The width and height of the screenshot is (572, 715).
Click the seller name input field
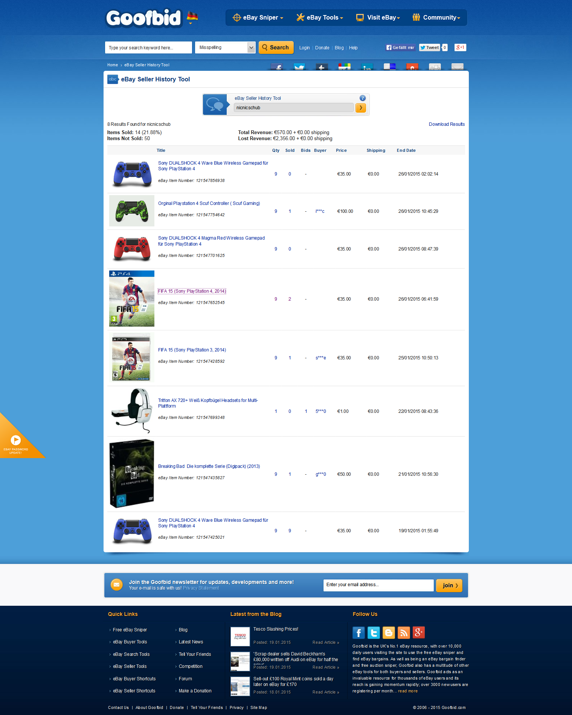[x=294, y=108]
